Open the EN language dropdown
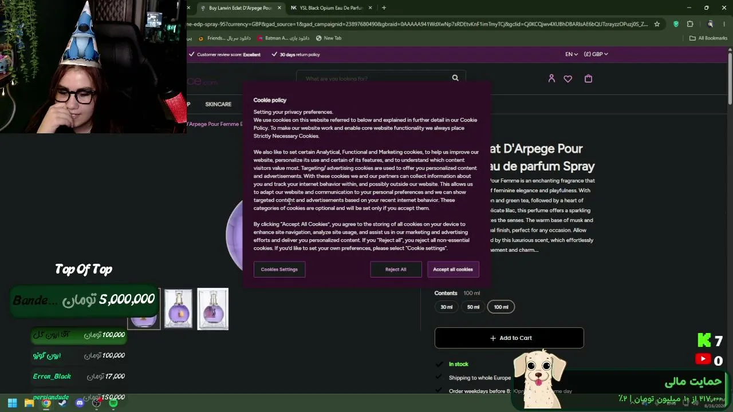The height and width of the screenshot is (412, 733). 572,54
